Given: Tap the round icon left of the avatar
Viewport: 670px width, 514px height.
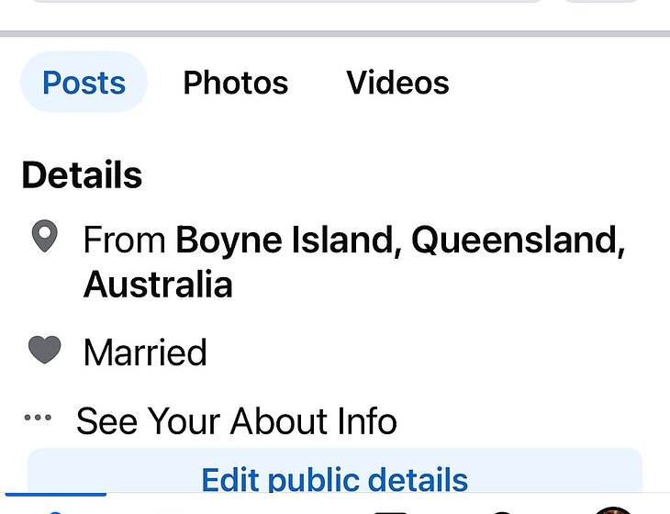Looking at the screenshot, I should (501, 510).
